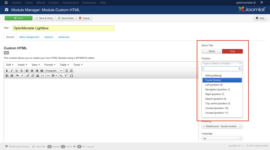Open the table insert dropdown

tap(54, 76)
